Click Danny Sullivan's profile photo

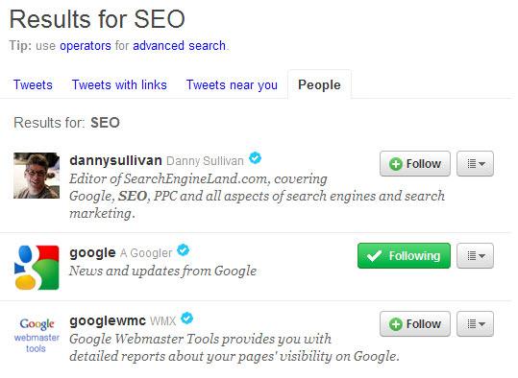37,176
